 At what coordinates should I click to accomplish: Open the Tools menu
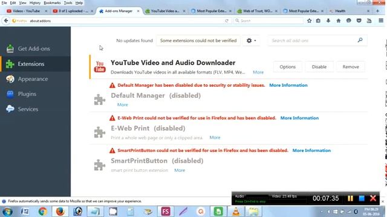68,3
